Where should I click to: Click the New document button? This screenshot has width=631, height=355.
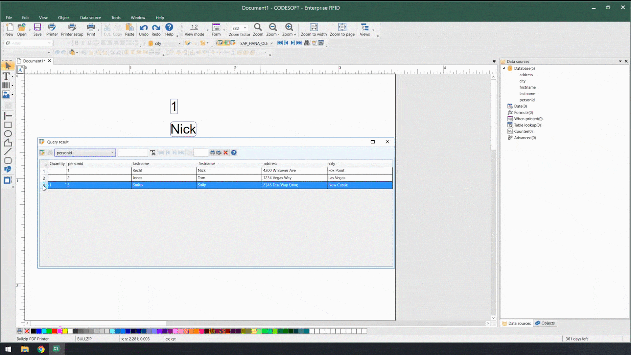10,29
